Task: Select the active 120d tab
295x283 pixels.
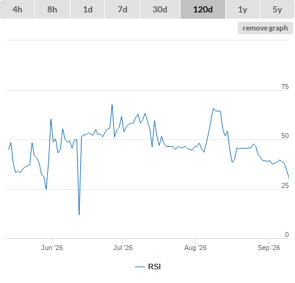Action: click(203, 9)
